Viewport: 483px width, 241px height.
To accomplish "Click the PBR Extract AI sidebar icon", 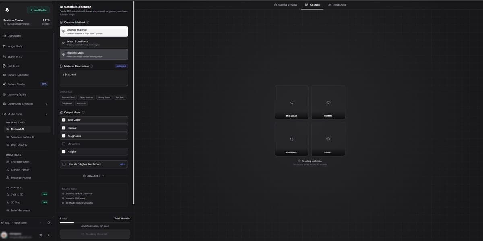I will coord(8,145).
